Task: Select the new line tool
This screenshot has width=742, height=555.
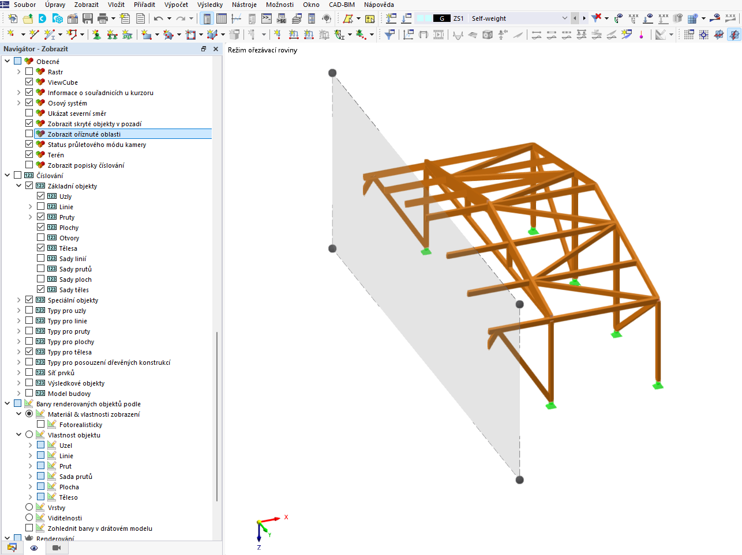Action: (35, 35)
